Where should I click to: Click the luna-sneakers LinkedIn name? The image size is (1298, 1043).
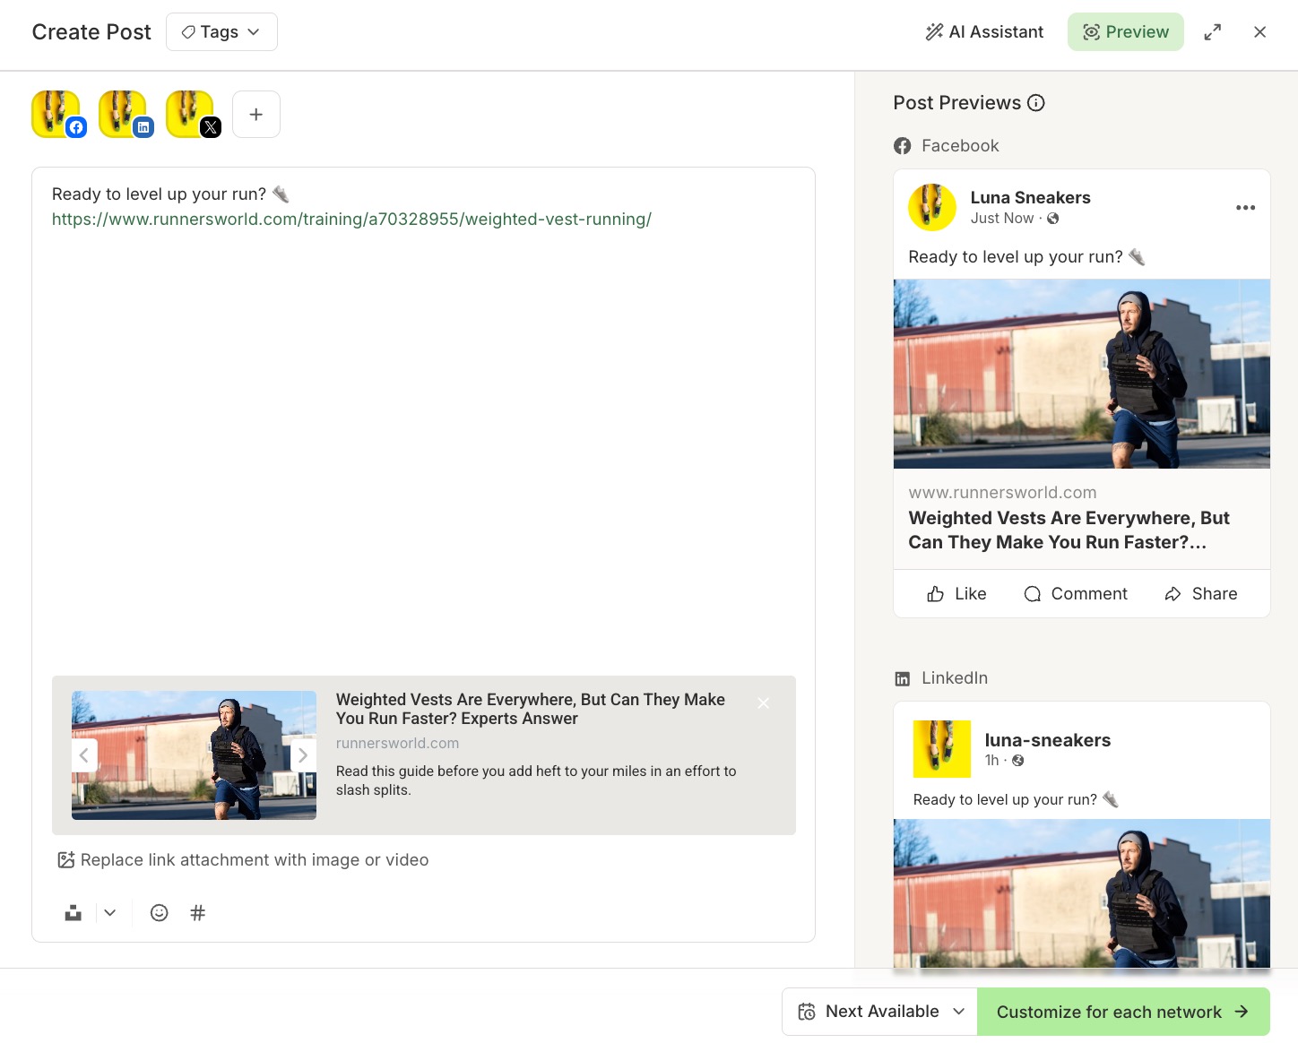(1048, 740)
